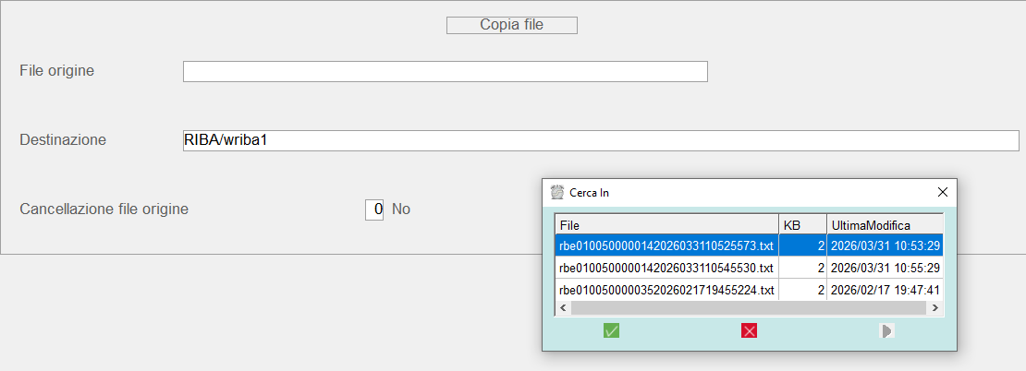The height and width of the screenshot is (371, 1026).
Task: Sort by the KB column header
Action: point(802,225)
